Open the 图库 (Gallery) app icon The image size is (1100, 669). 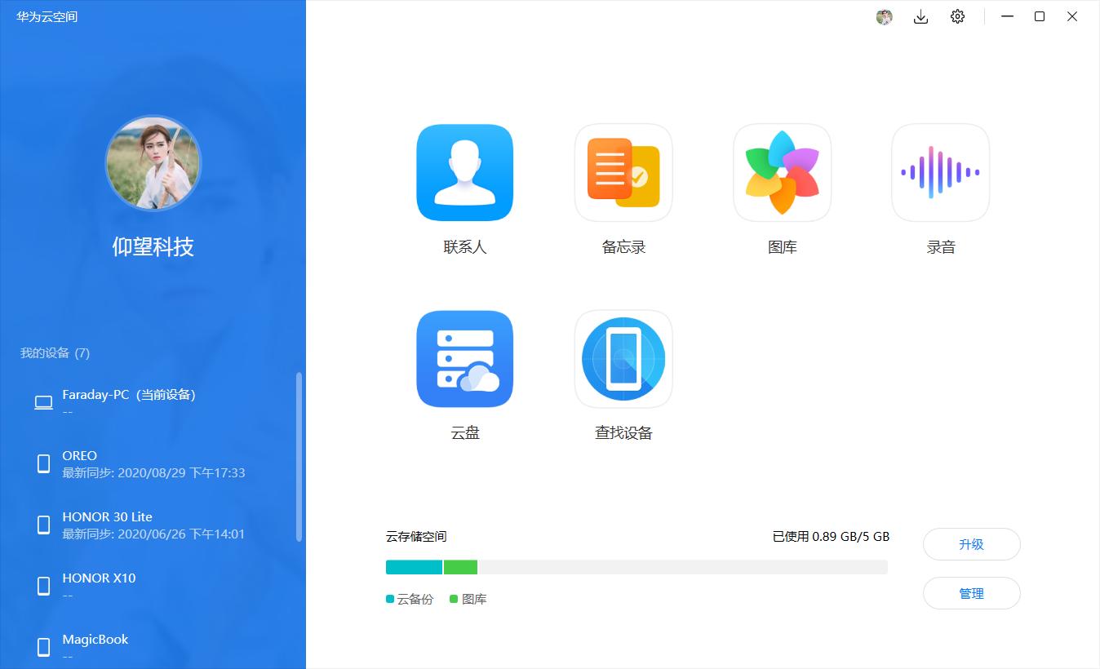coord(781,172)
